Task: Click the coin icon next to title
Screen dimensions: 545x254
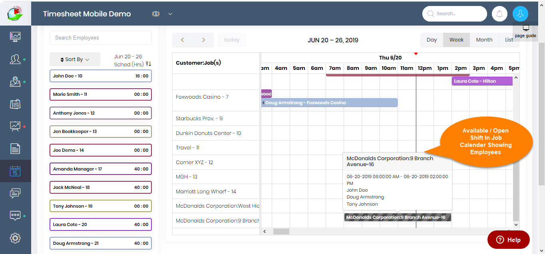Action: coord(156,14)
